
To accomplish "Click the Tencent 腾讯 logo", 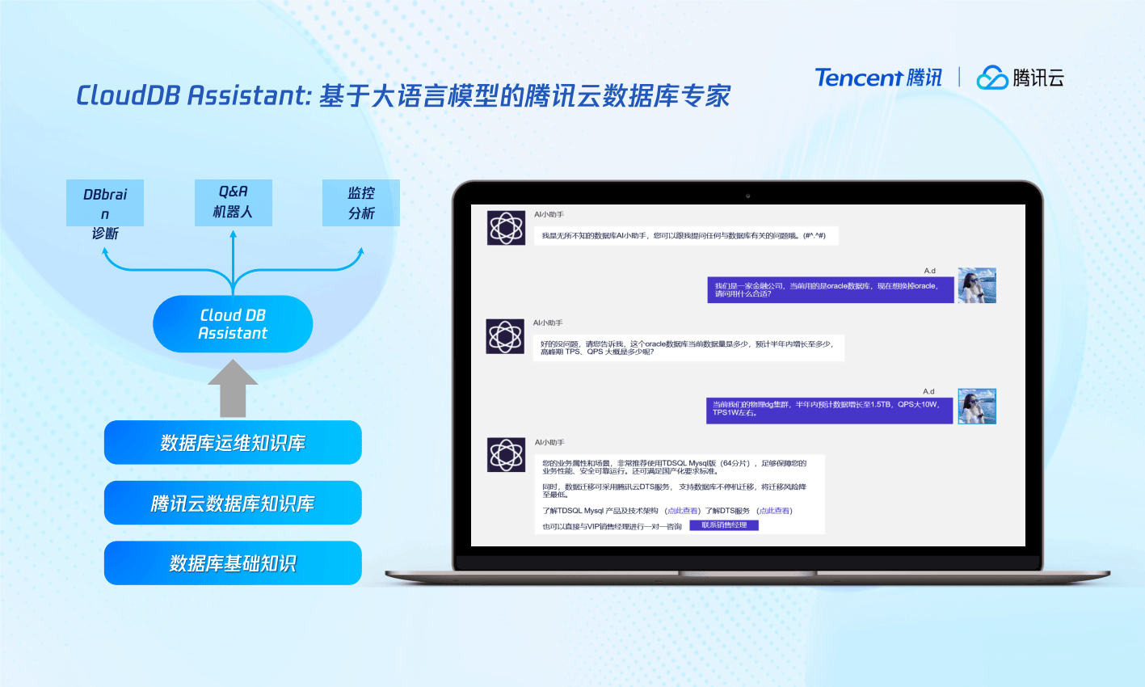I will (x=878, y=78).
